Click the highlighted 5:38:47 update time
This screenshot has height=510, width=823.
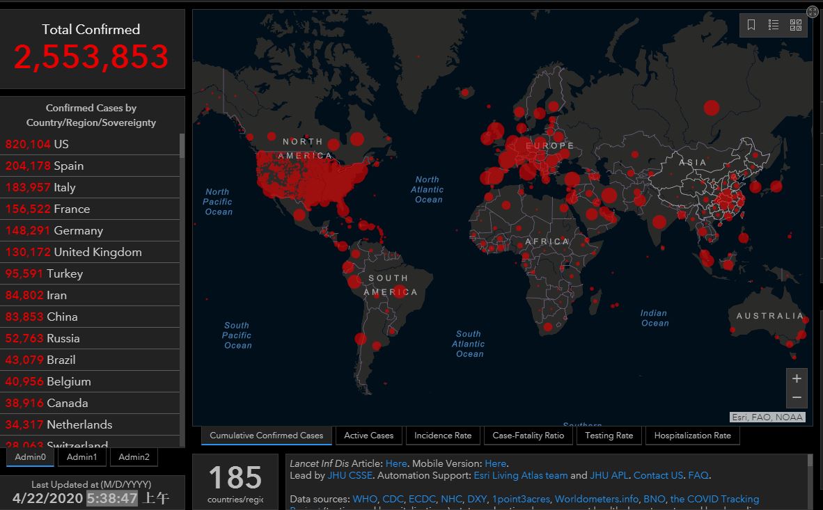[112, 498]
